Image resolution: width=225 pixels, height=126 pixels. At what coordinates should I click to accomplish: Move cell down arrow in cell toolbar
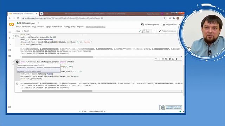pos(159,59)
